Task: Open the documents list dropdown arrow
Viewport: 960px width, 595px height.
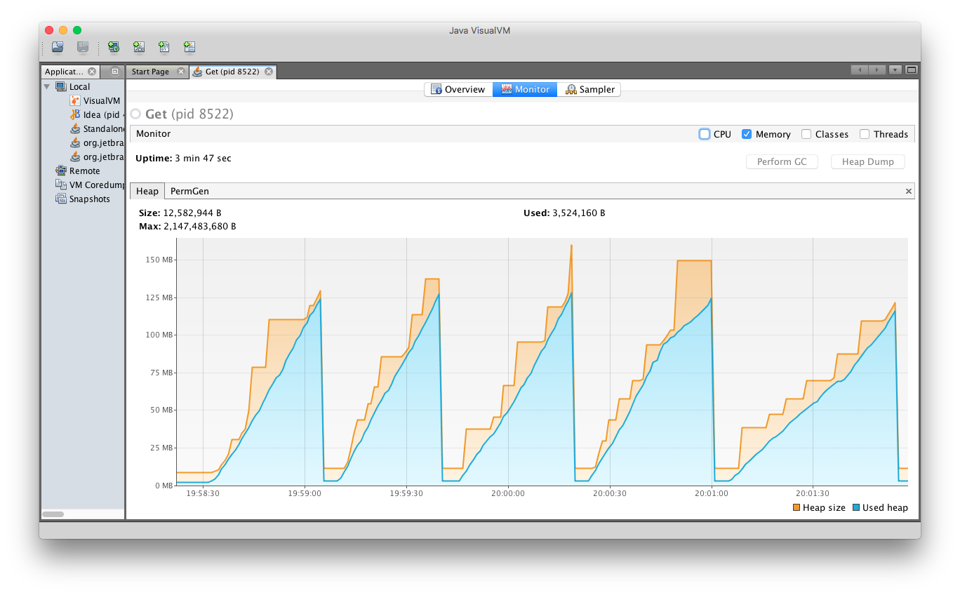Action: 895,70
